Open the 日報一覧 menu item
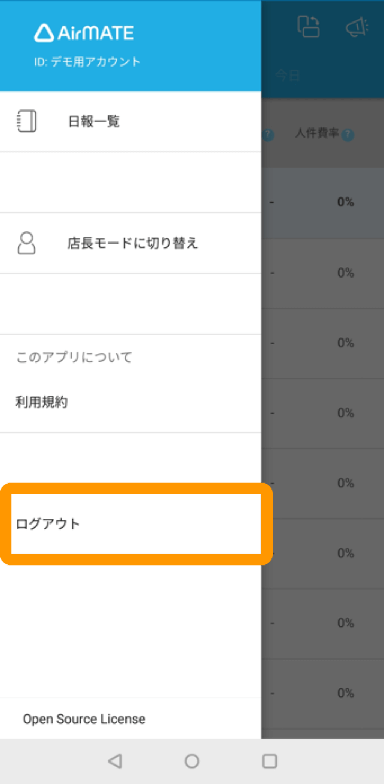This screenshot has width=384, height=784. tap(130, 121)
